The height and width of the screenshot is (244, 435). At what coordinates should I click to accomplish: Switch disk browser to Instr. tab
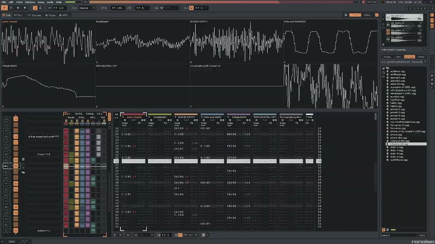point(398,57)
